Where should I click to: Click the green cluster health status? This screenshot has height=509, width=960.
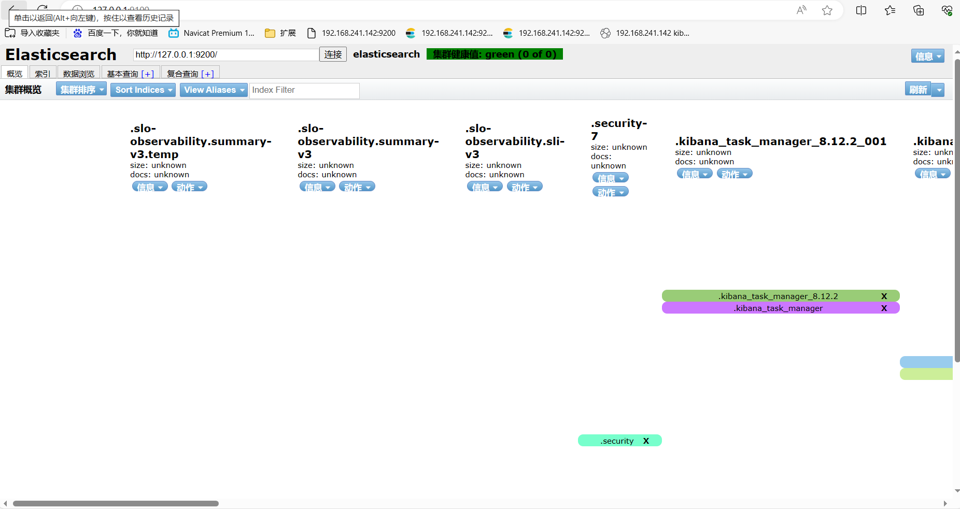click(495, 54)
